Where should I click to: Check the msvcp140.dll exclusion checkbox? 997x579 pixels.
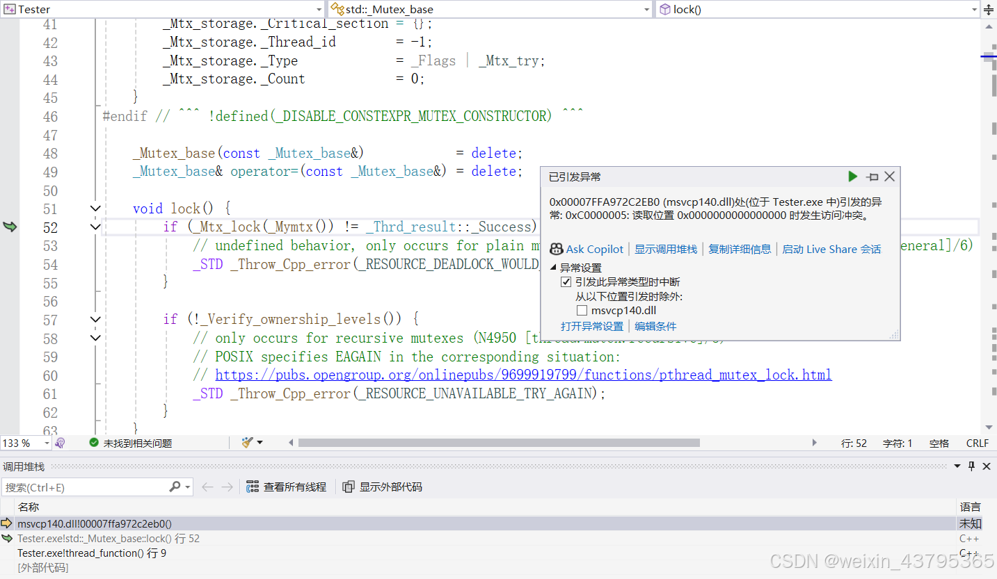pyautogui.click(x=582, y=310)
